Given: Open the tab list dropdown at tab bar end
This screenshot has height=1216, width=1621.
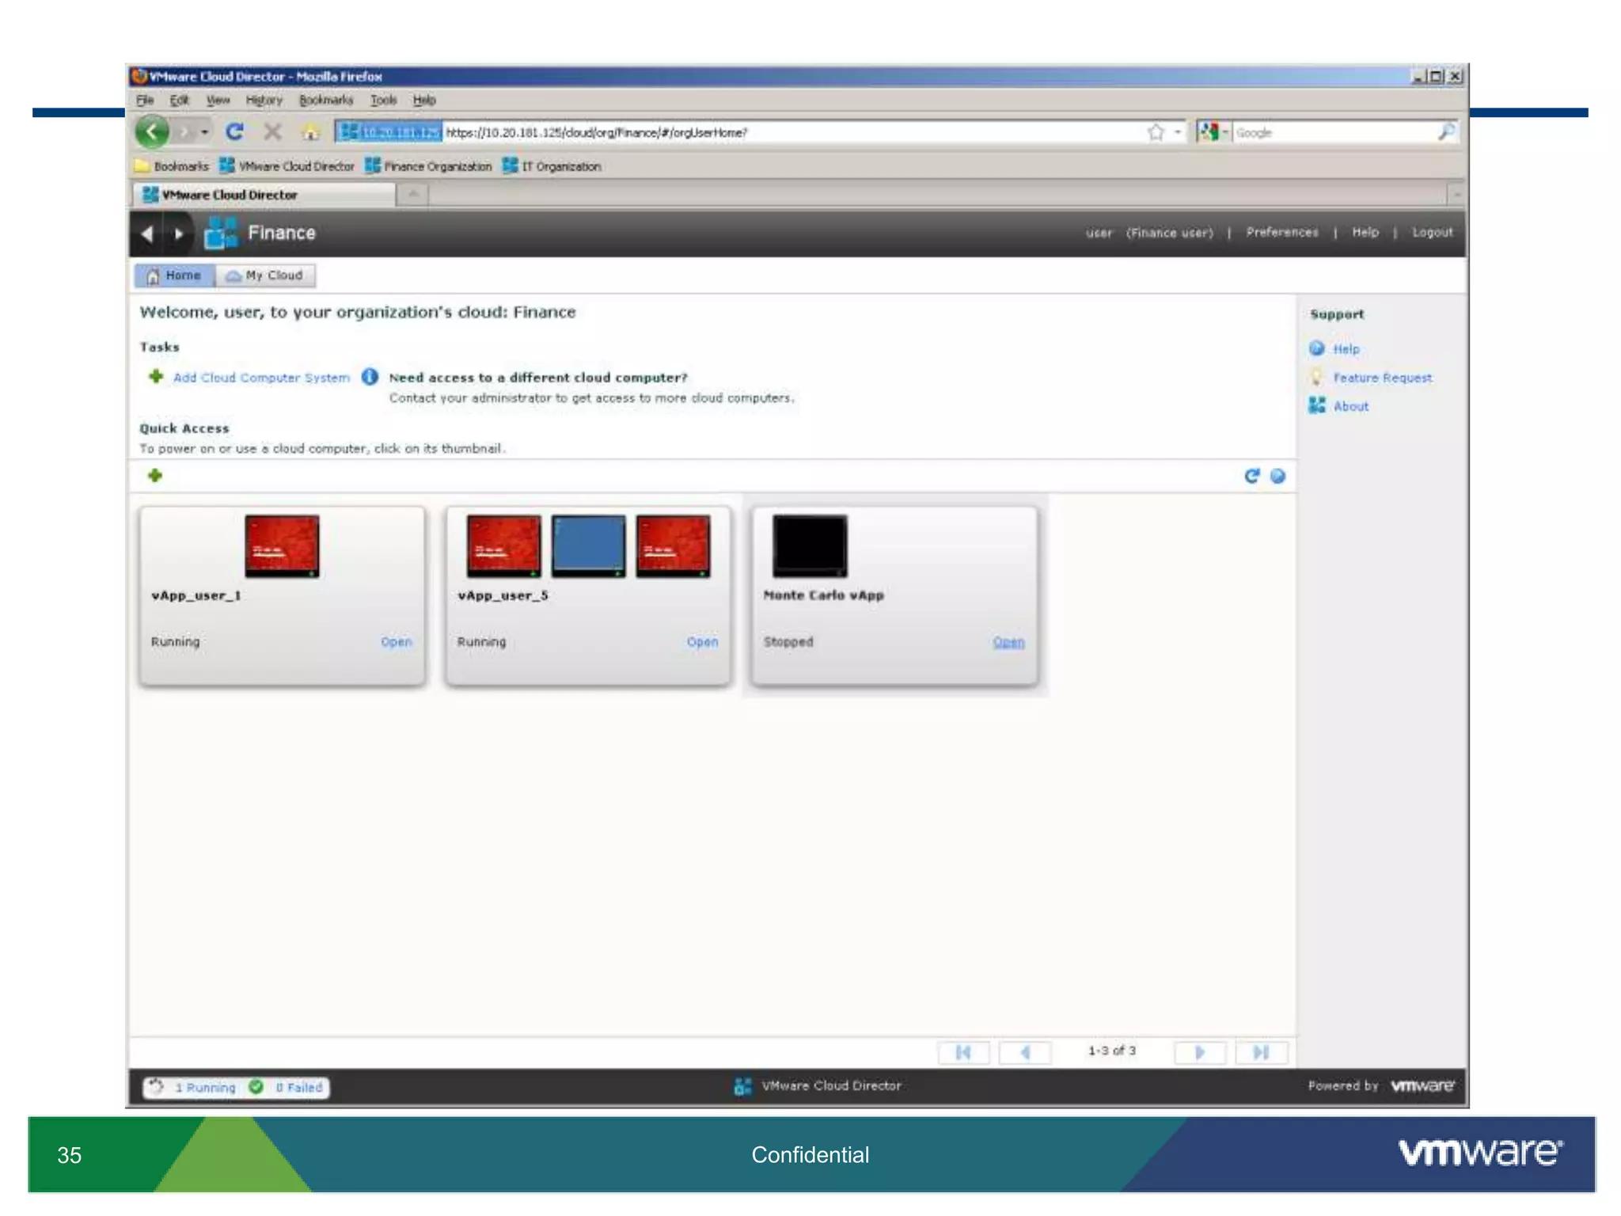Looking at the screenshot, I should [1456, 194].
